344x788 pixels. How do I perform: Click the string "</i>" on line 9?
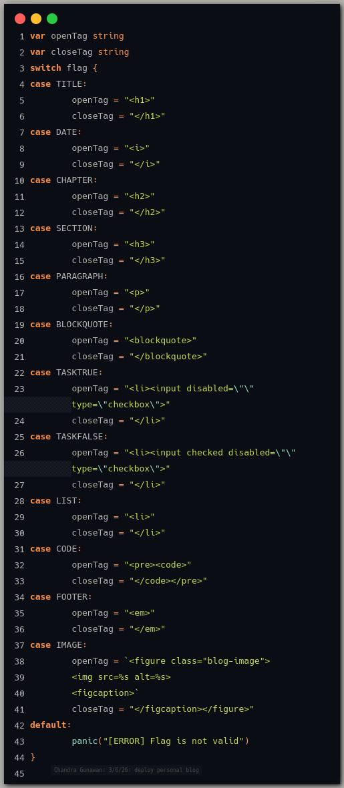coord(145,164)
